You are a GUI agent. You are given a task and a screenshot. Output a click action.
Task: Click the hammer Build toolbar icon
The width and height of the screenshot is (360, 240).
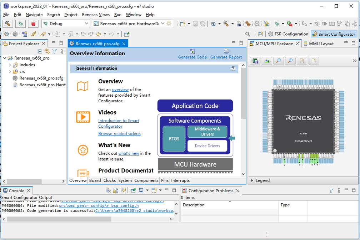coord(226,24)
